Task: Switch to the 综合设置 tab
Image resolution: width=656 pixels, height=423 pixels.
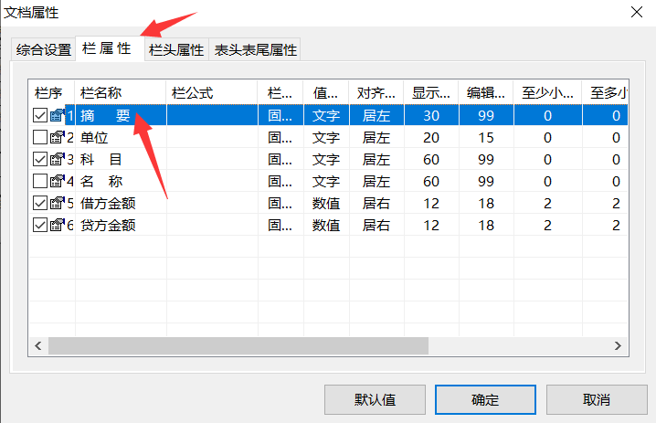Action: tap(43, 50)
